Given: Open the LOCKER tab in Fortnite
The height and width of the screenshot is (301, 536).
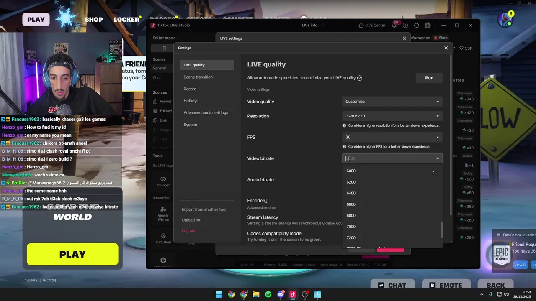Looking at the screenshot, I should 126,19.
